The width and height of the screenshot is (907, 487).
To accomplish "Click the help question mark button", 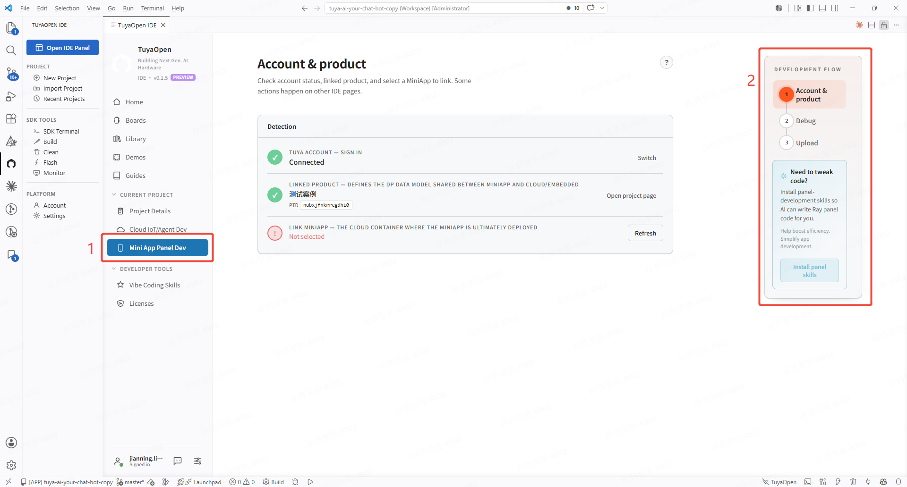I will coord(666,62).
